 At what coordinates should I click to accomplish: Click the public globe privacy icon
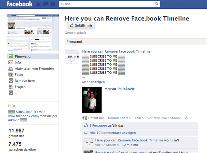(x=186, y=118)
